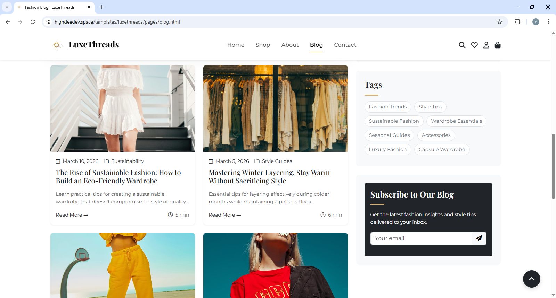Open the user account icon
The width and height of the screenshot is (556, 298).
click(x=486, y=45)
